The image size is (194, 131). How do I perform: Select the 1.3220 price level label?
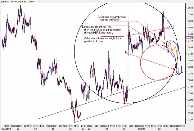click(x=190, y=120)
